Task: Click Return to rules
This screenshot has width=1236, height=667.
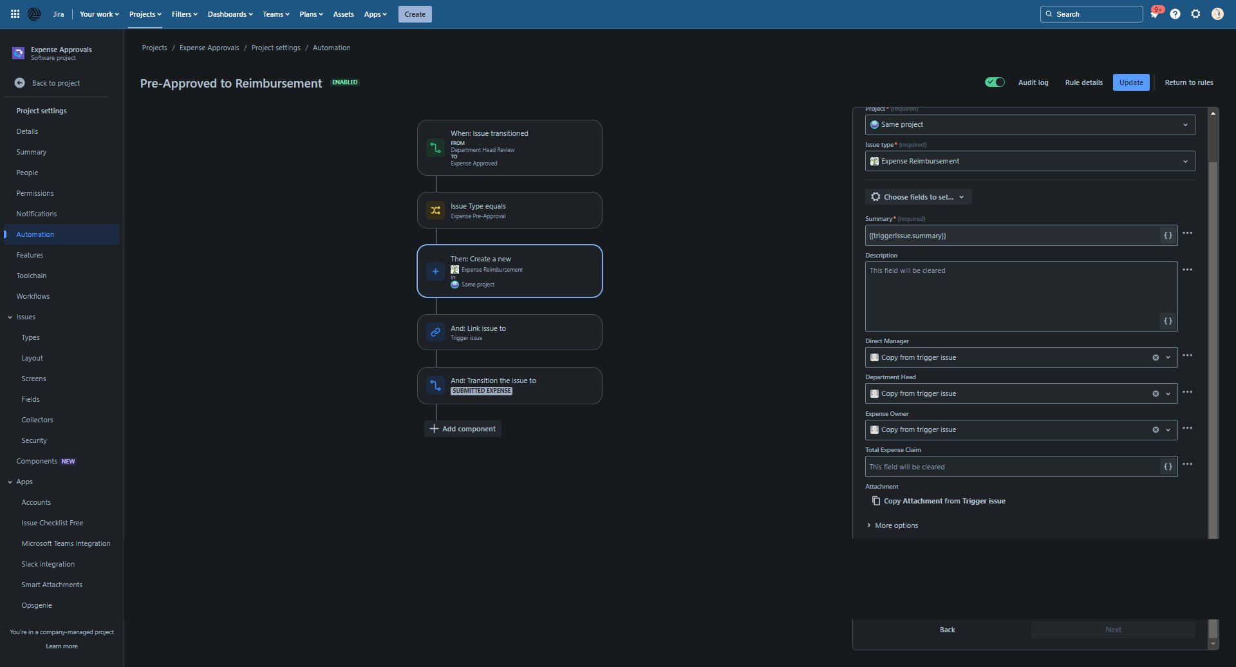Action: pyautogui.click(x=1189, y=82)
